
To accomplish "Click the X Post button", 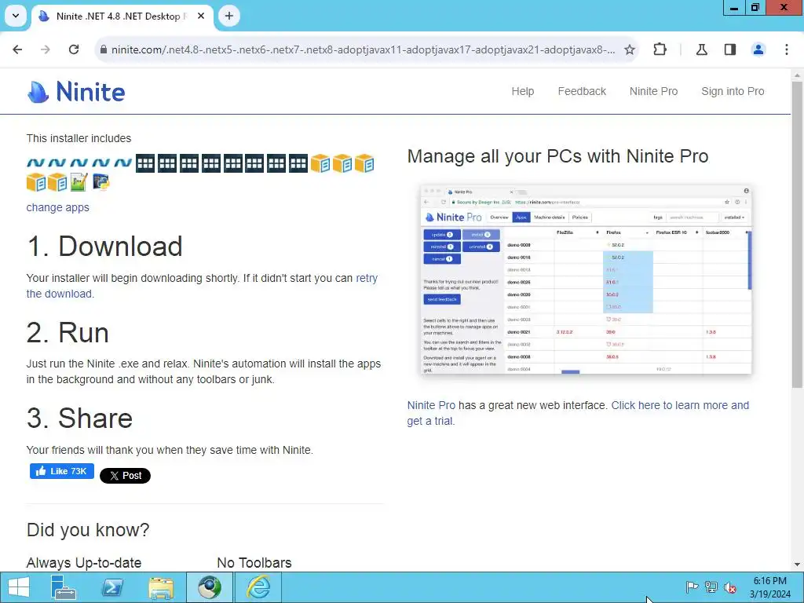I will pyautogui.click(x=125, y=475).
